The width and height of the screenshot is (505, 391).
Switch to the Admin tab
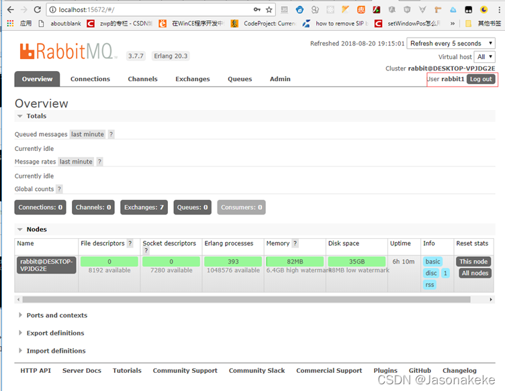click(x=280, y=79)
